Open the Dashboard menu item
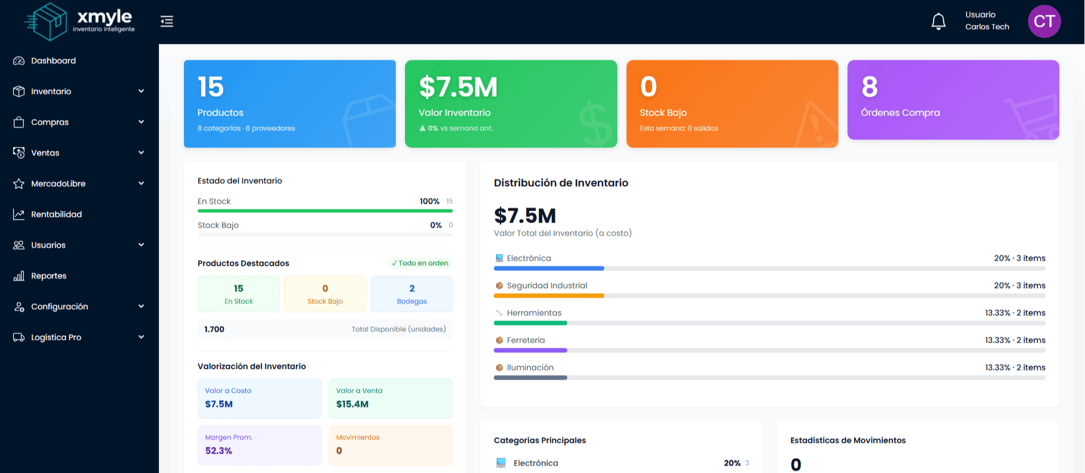Viewport: 1085px width, 473px height. click(79, 61)
